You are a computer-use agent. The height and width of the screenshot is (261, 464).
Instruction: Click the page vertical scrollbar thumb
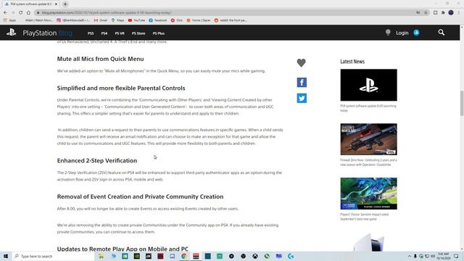tap(462, 103)
